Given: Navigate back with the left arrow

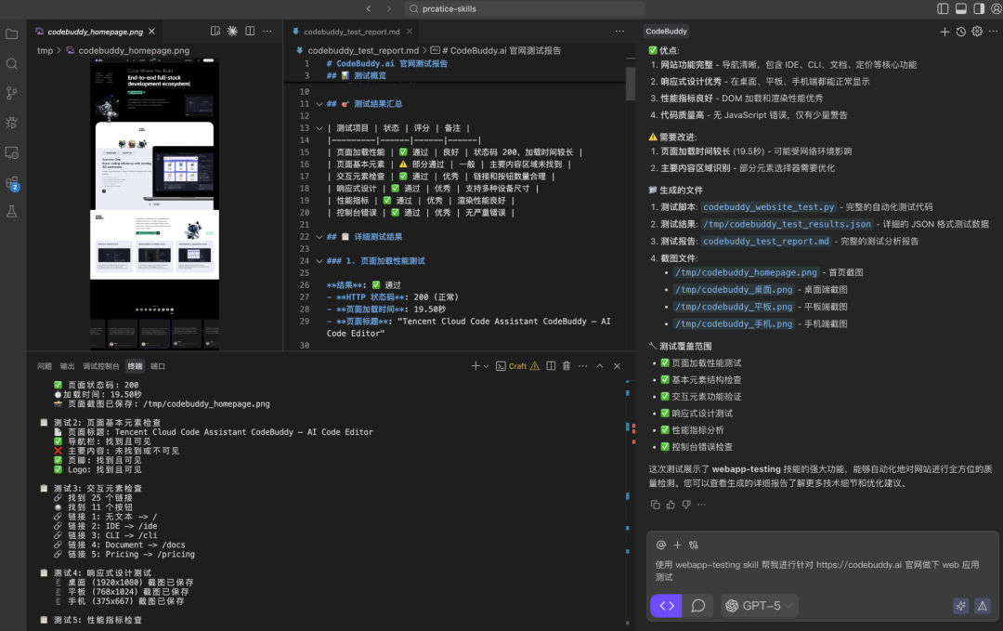Looking at the screenshot, I should 369,8.
